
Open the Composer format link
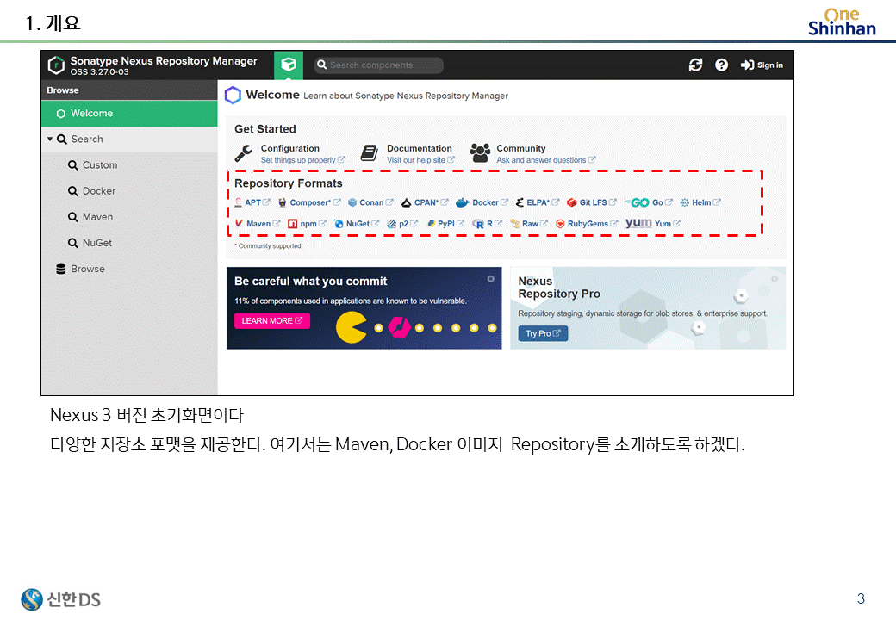[x=309, y=202]
